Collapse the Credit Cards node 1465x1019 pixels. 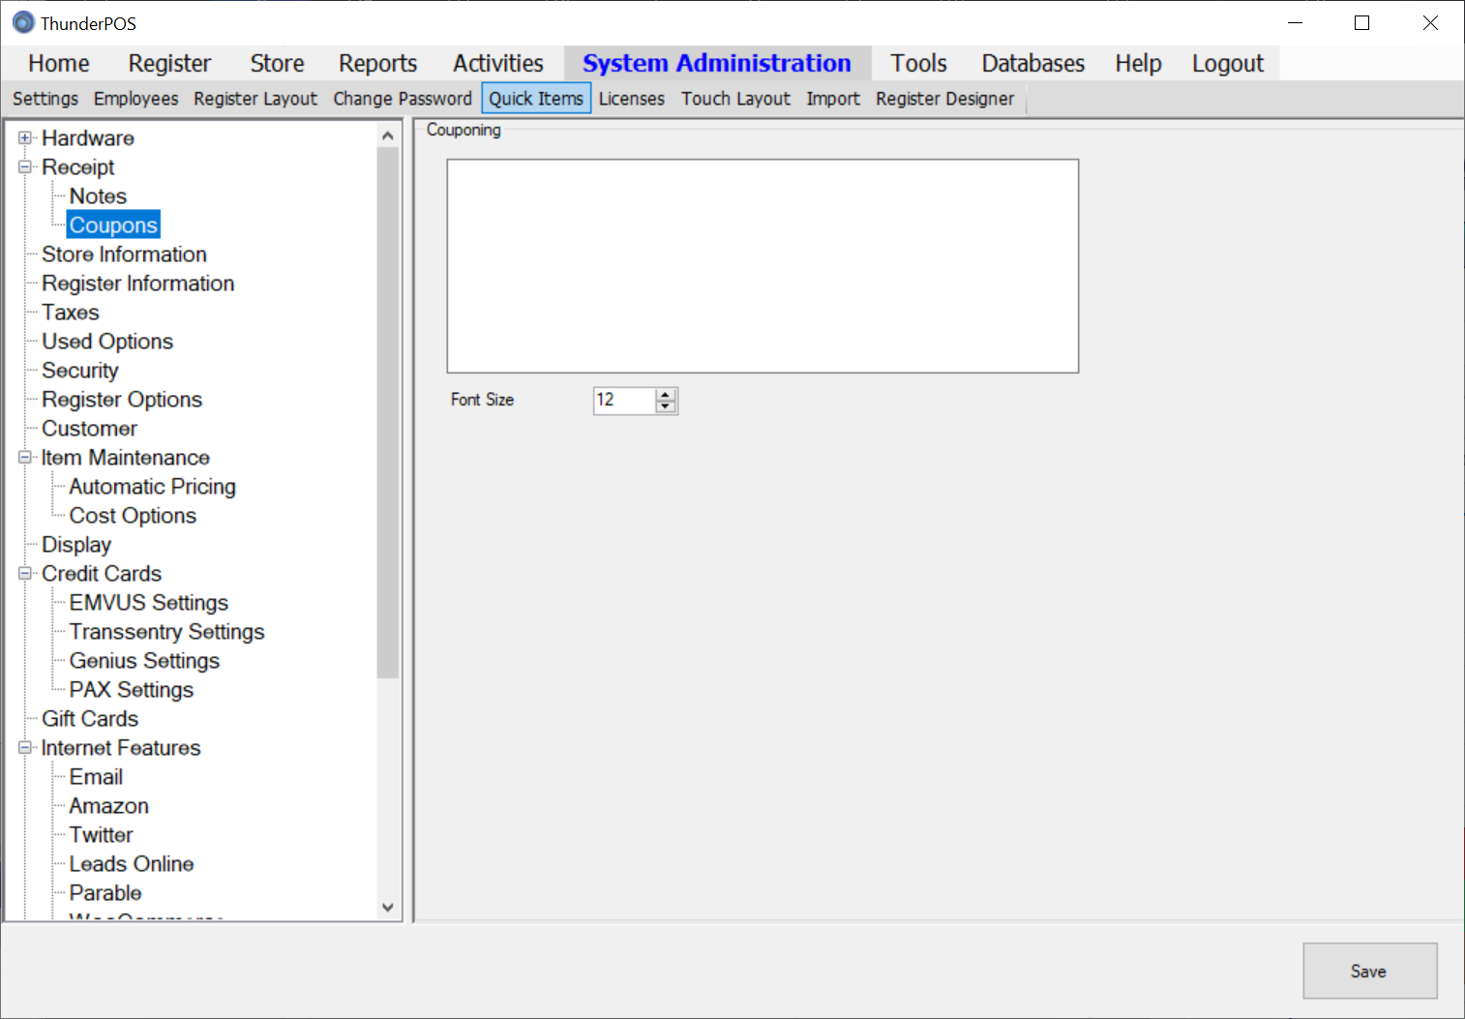coord(25,574)
